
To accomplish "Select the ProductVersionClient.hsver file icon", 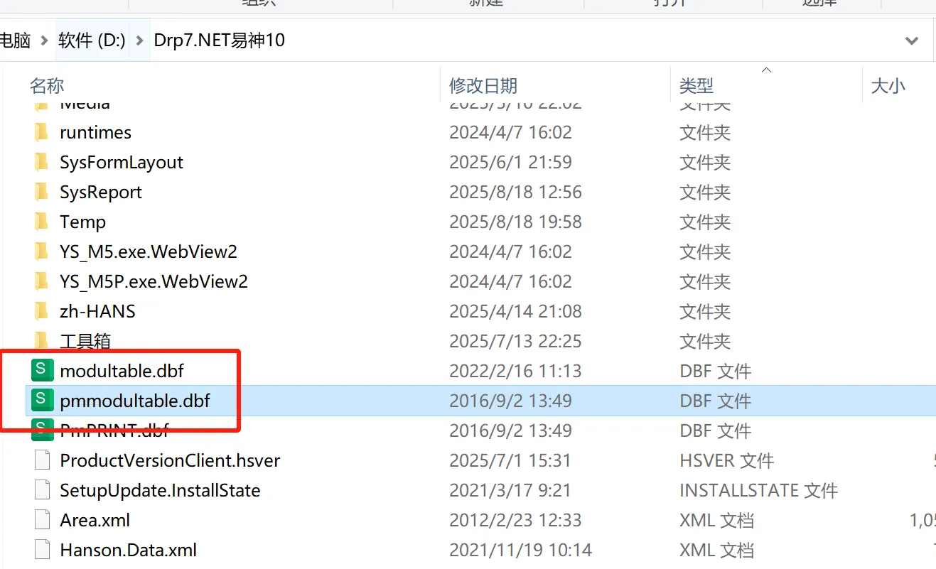I will [x=42, y=460].
